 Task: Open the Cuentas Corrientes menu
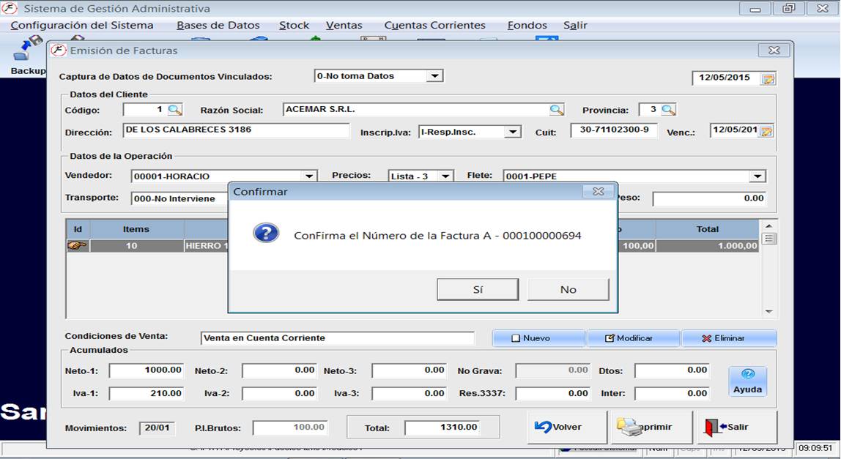[434, 25]
